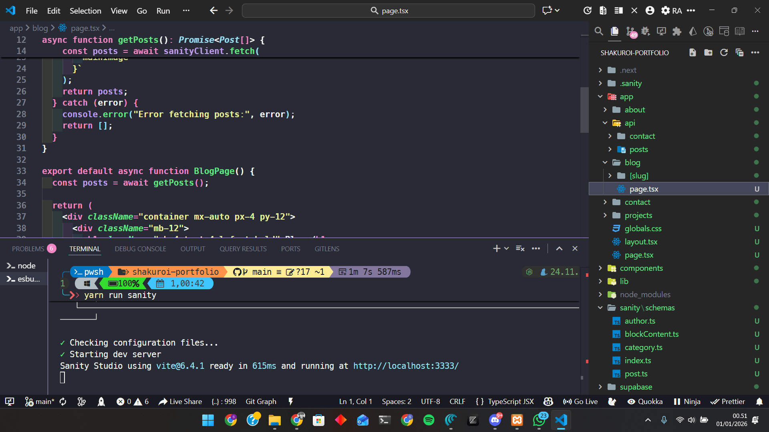Click New File icon in explorer header
Viewport: 769px width, 432px height.
[x=693, y=53]
